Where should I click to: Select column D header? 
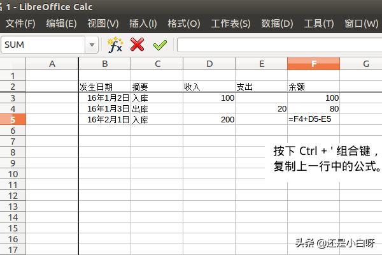point(209,64)
